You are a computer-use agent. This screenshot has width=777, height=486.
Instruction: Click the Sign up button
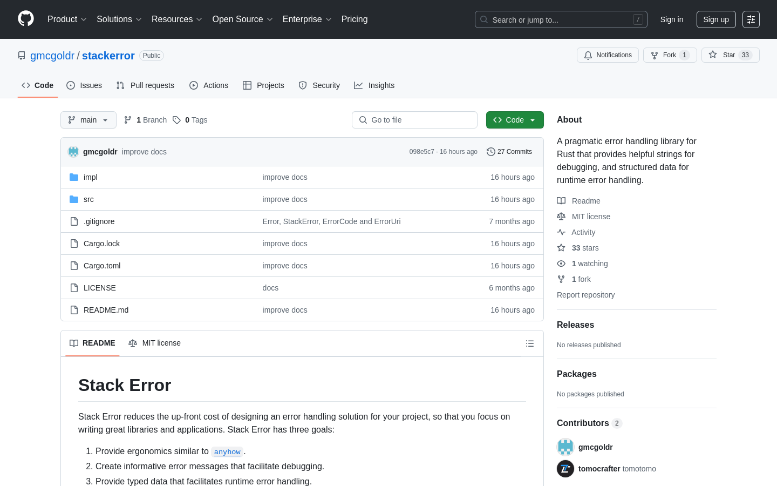[x=716, y=19]
